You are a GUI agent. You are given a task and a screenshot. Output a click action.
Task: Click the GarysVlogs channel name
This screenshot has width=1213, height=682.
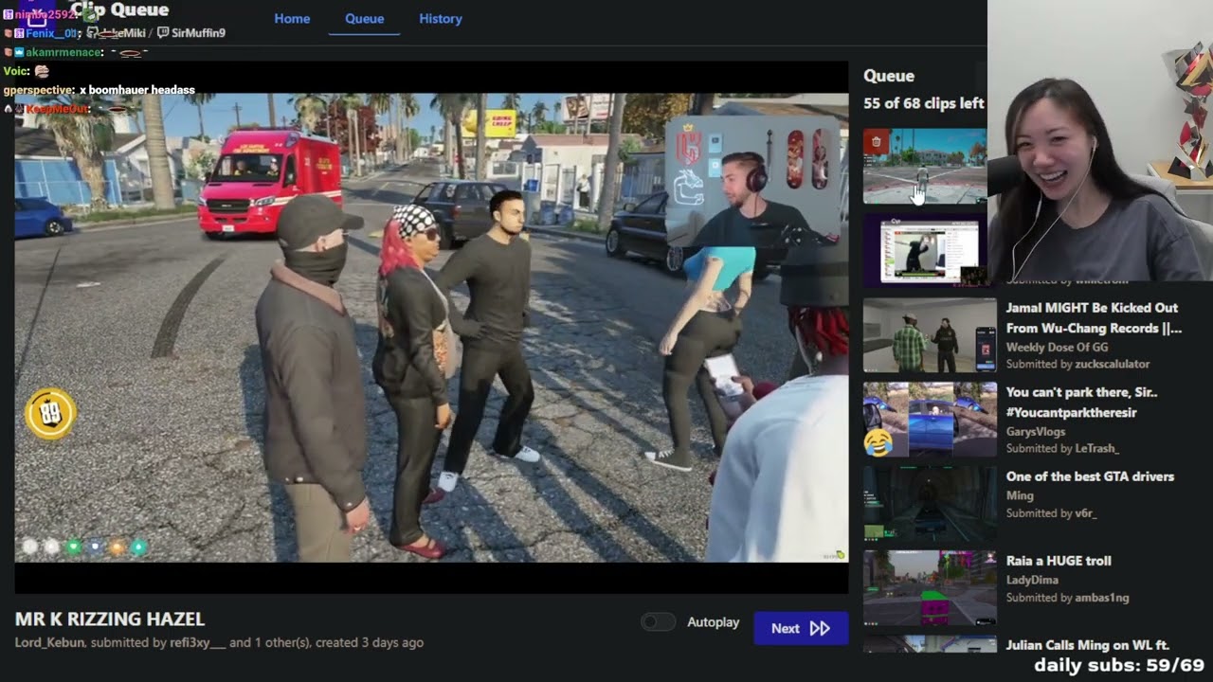point(1036,432)
